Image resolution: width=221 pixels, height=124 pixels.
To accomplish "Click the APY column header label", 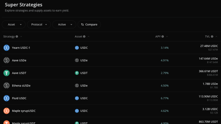I will pos(158,37).
